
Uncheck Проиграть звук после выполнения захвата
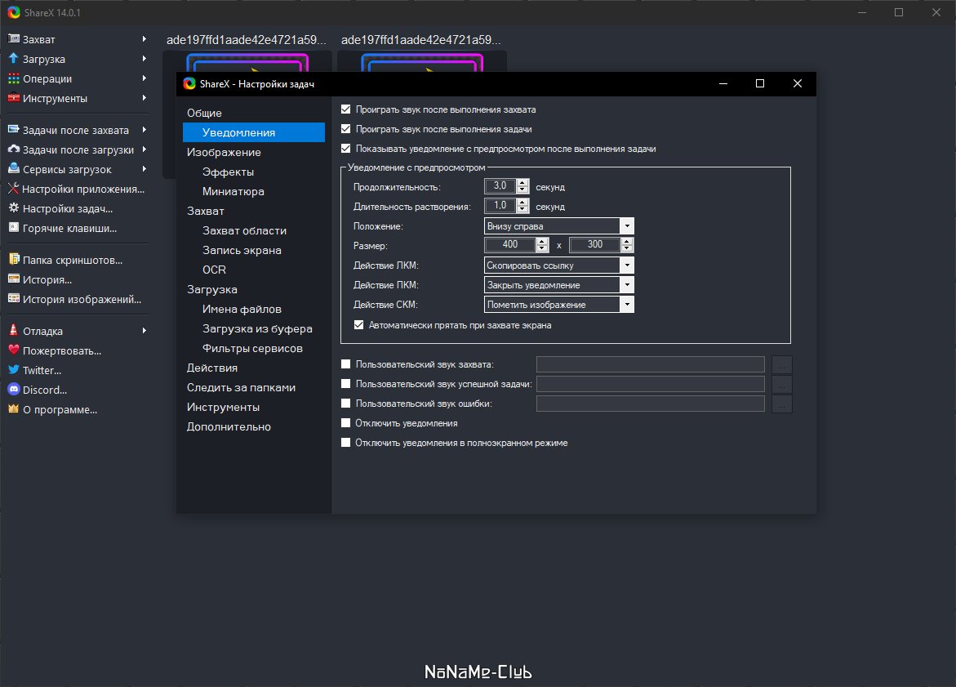point(346,109)
